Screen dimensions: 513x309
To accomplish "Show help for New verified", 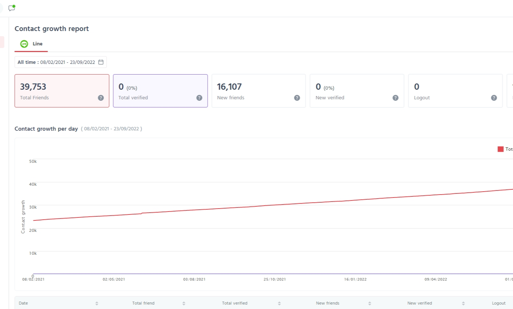I will coord(395,98).
